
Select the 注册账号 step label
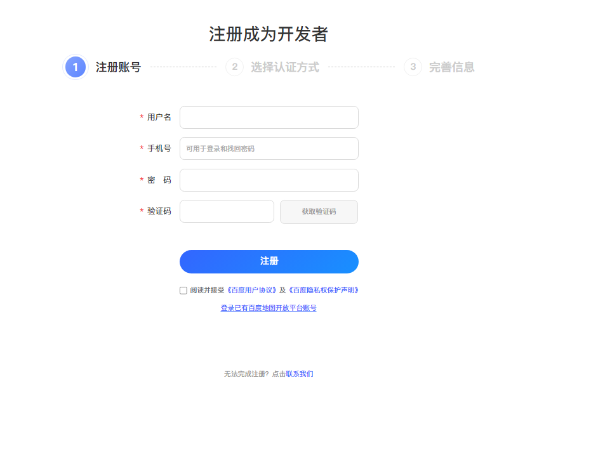(118, 67)
